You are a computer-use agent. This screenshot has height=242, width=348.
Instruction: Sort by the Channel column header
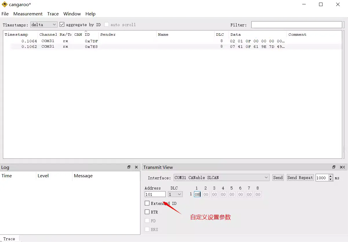point(48,34)
